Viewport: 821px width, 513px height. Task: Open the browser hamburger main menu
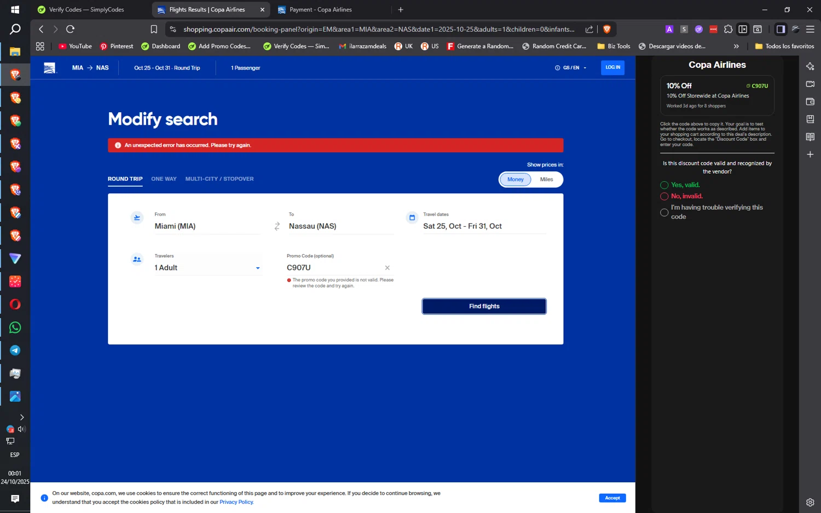tap(810, 29)
